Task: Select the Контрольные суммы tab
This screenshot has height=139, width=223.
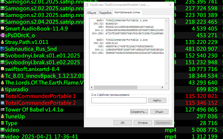Action: click(x=127, y=12)
